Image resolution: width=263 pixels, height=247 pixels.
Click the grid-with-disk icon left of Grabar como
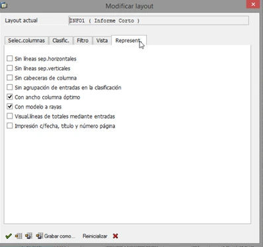(28, 236)
